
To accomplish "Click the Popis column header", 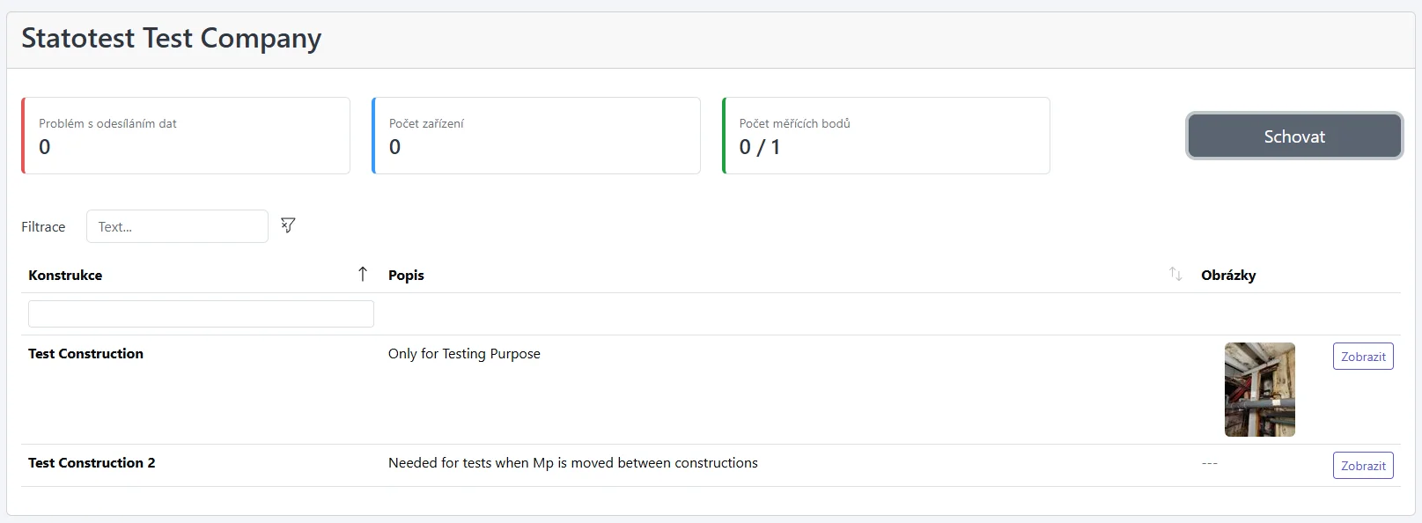I will [x=406, y=276].
